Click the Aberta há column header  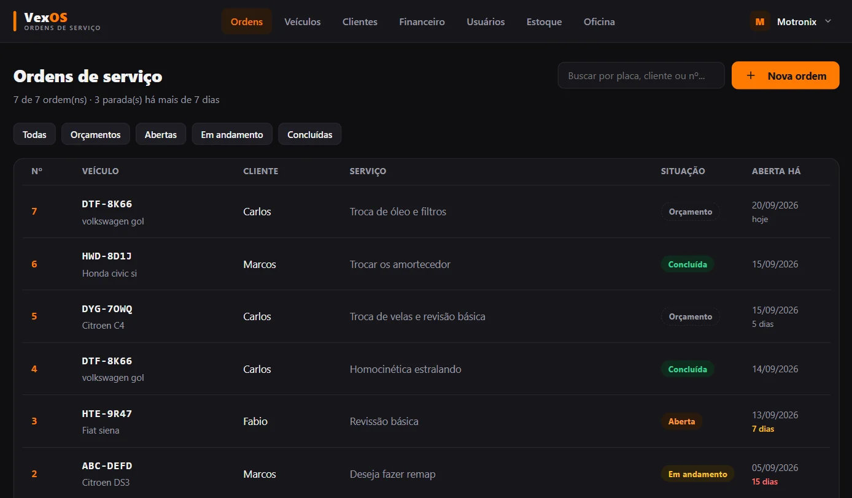[776, 171]
